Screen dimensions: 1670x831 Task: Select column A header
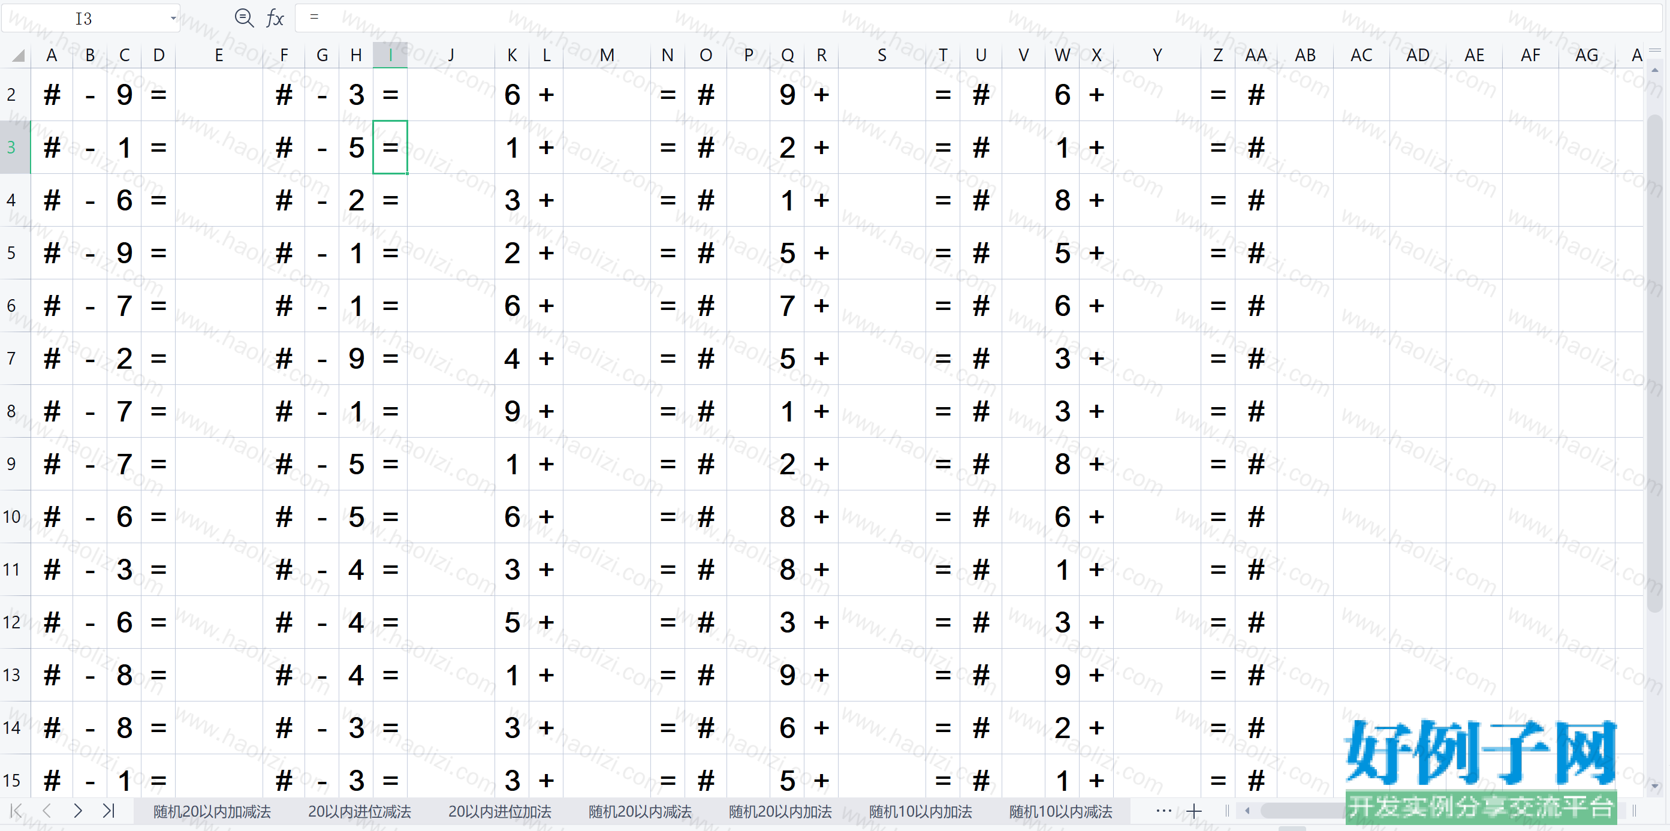(x=52, y=56)
